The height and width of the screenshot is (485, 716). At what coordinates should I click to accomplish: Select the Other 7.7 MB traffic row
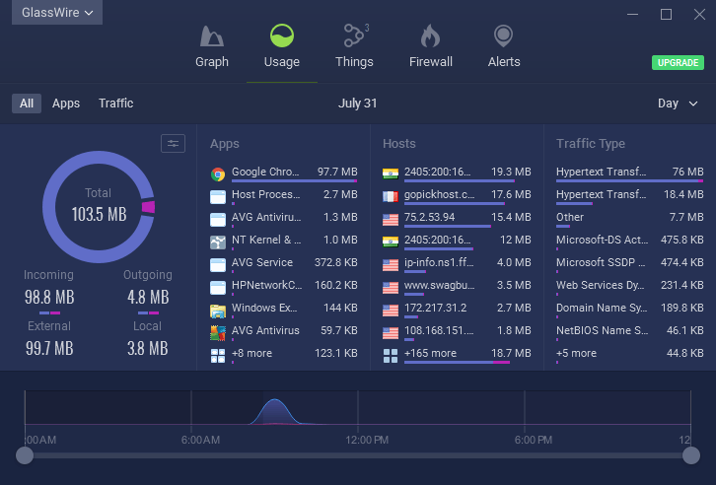pyautogui.click(x=629, y=219)
